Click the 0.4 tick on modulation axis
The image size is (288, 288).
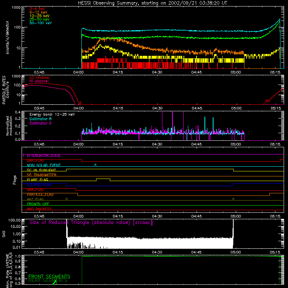pos(18,112)
